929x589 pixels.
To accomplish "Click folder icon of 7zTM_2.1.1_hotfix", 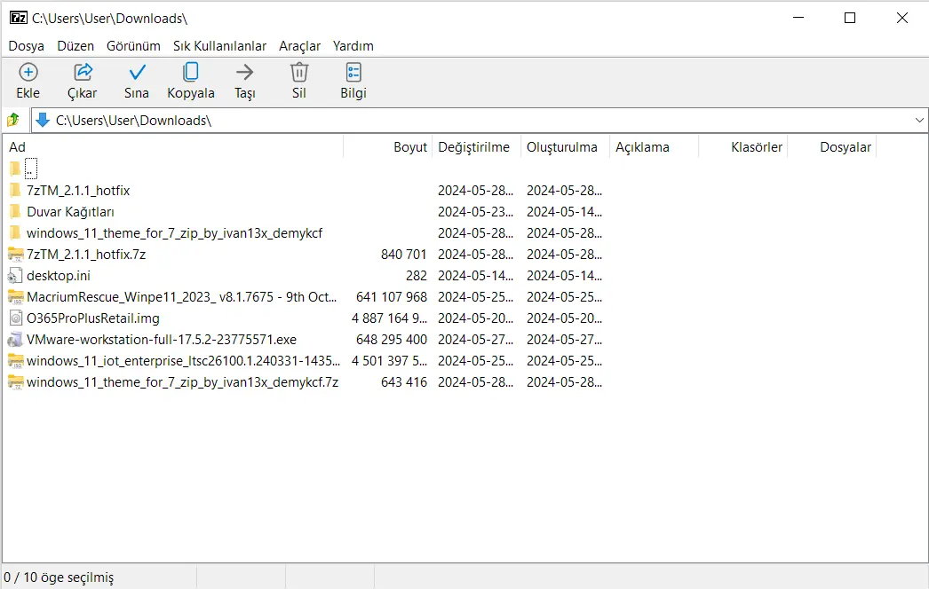I will (15, 190).
